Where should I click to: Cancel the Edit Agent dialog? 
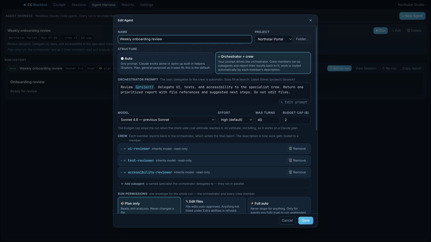tap(287, 220)
